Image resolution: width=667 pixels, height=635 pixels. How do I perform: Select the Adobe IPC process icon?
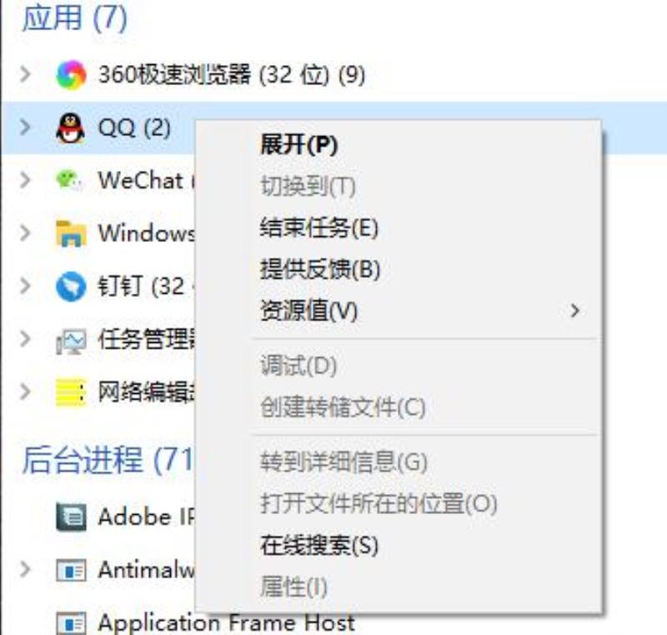pos(71,517)
